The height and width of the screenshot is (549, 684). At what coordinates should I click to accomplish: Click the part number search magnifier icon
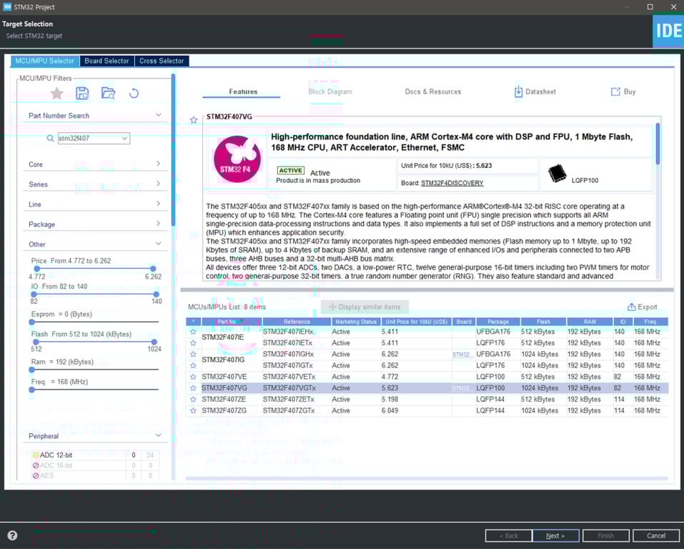click(50, 139)
